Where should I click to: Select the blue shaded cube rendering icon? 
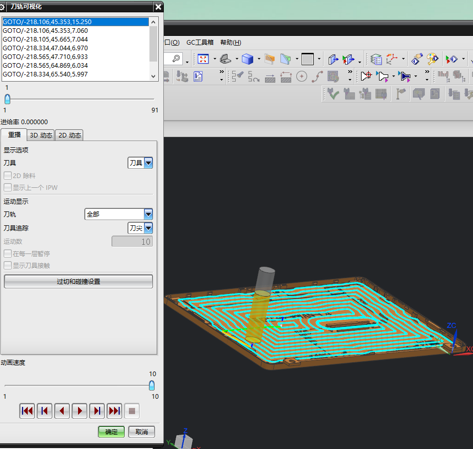248,59
